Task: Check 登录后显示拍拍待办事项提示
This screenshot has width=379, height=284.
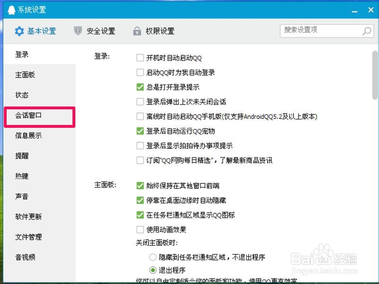Action: pyautogui.click(x=140, y=146)
